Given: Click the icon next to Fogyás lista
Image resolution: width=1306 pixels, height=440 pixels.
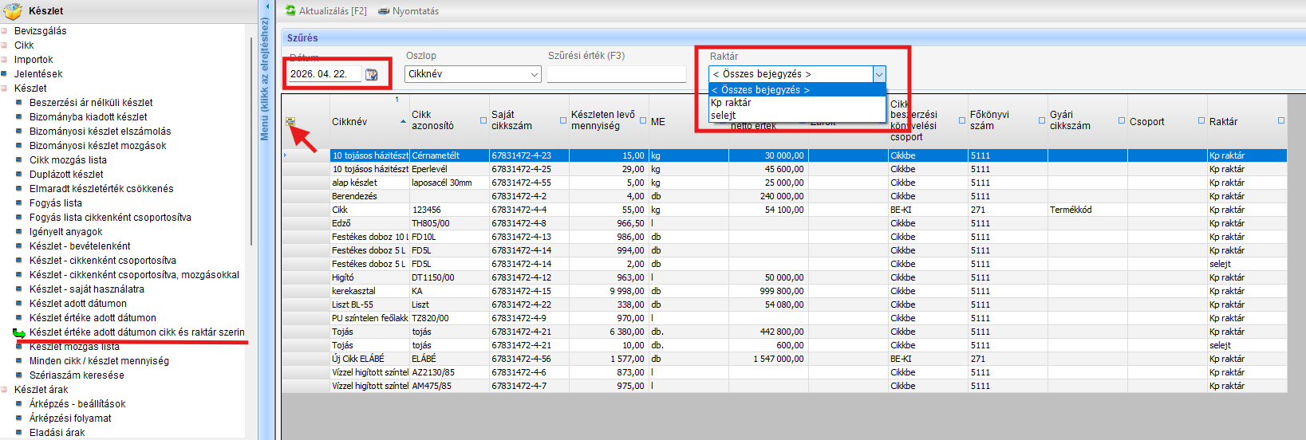Looking at the screenshot, I should point(20,203).
